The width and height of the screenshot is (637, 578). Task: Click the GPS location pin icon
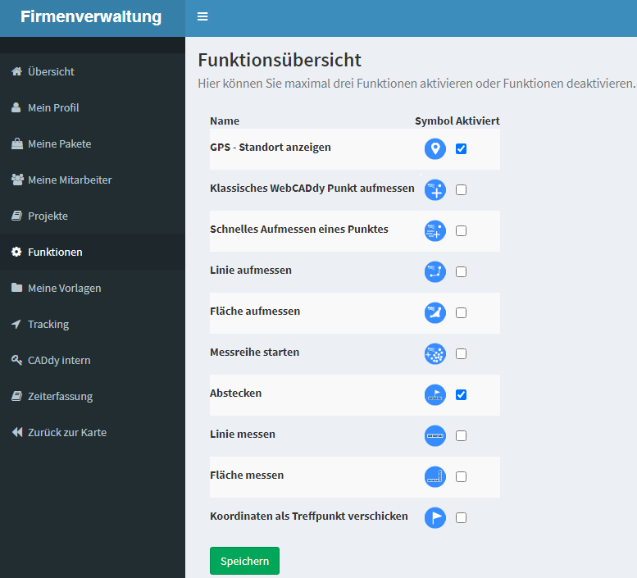pos(435,149)
